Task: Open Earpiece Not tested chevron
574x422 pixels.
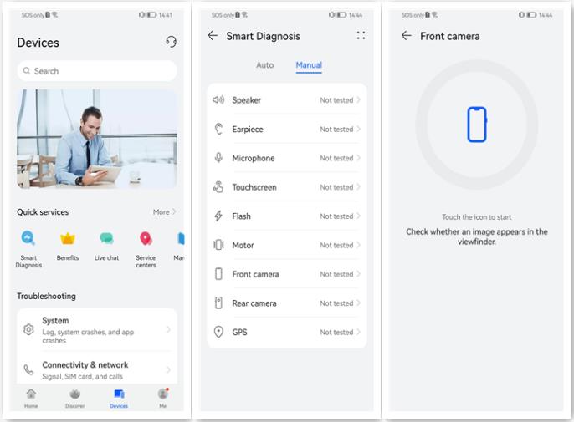Action: 358,129
